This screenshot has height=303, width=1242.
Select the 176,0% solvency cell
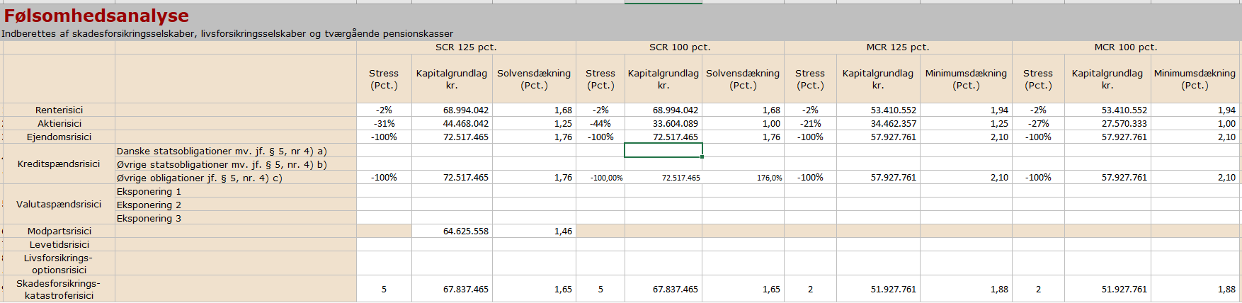pos(769,178)
